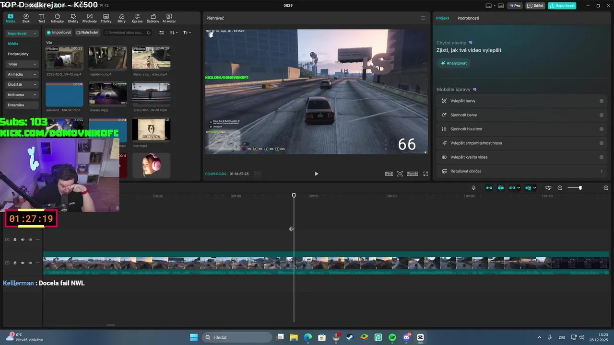The image size is (614, 345).
Task: Enable Vylepšit barvy checkbox
Action: 602,101
